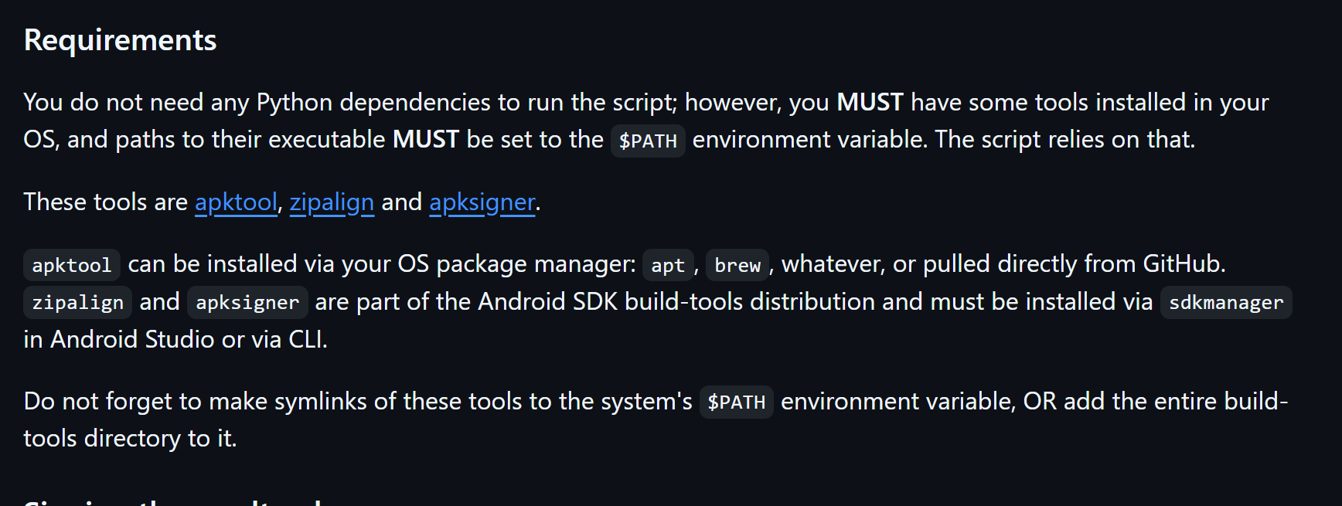Click the sdkmanager inline code label
The height and width of the screenshot is (506, 1342).
point(1226,302)
